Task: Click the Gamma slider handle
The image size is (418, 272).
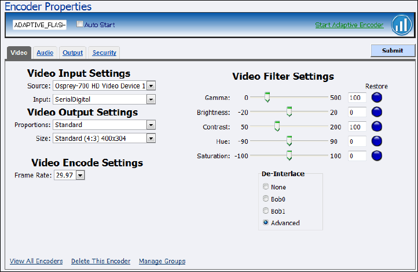Action: pos(267,98)
